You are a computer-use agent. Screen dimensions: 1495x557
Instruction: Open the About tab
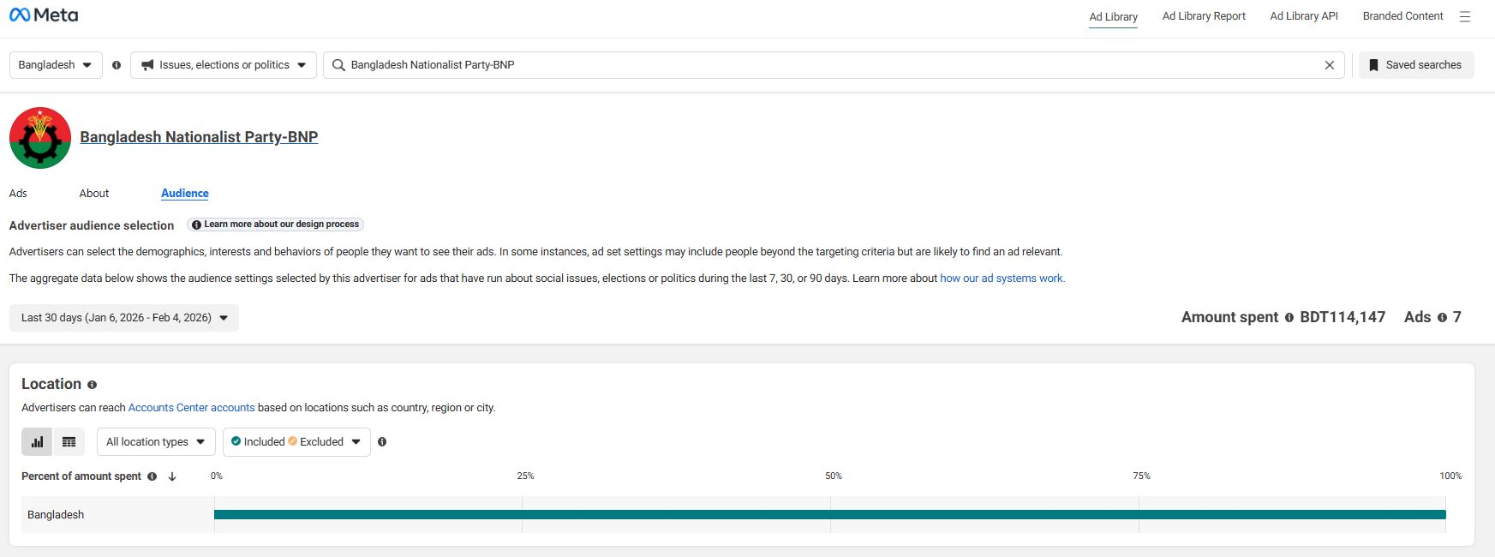pyautogui.click(x=94, y=194)
